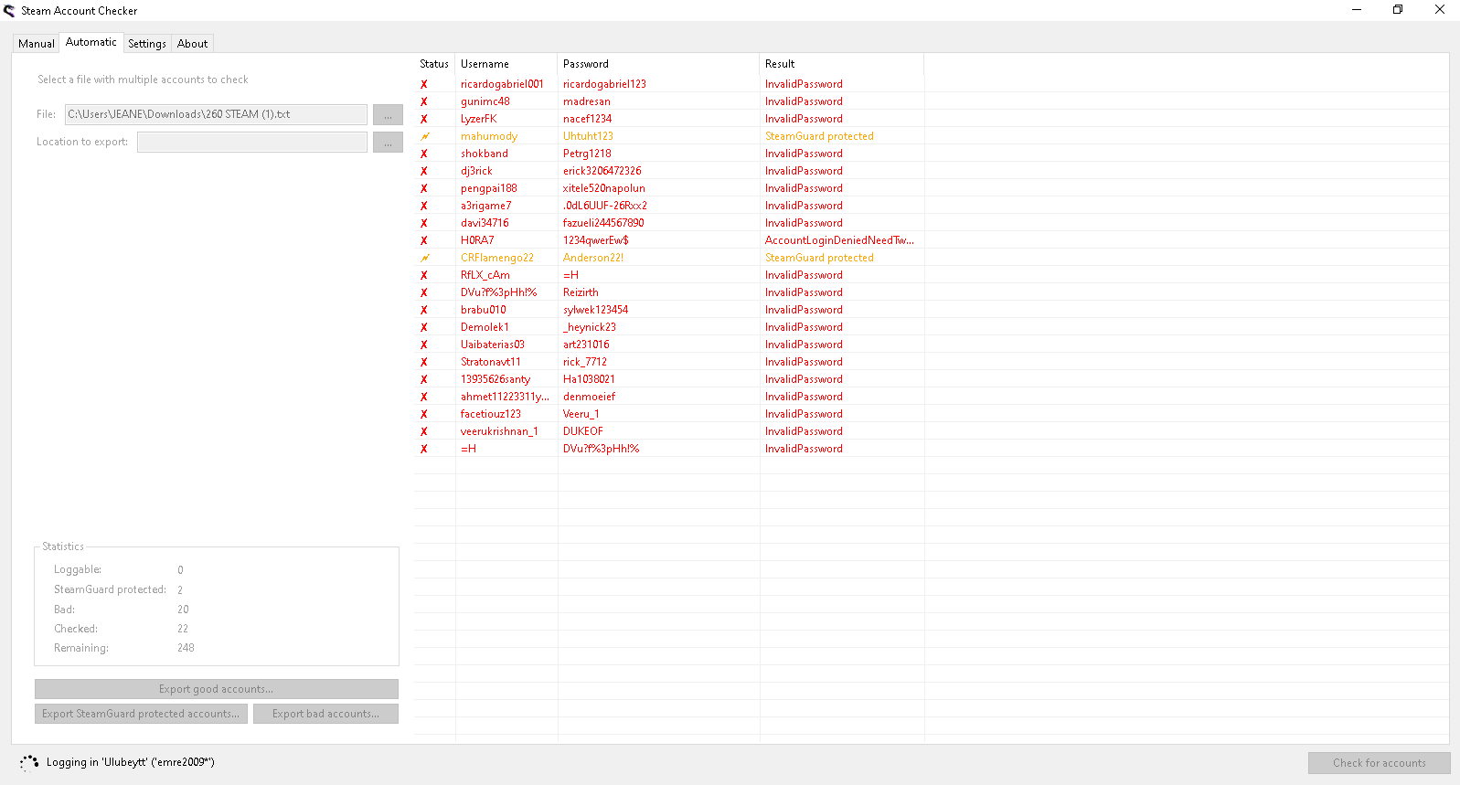Click the red X icon for ricardogabriel001

click(424, 84)
